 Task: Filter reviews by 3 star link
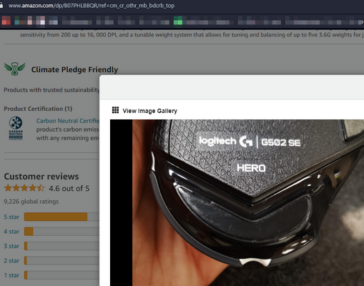pyautogui.click(x=11, y=246)
